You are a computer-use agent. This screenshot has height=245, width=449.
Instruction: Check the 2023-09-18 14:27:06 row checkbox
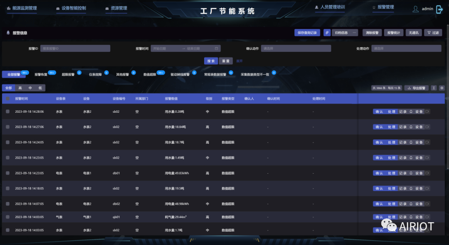click(8, 127)
